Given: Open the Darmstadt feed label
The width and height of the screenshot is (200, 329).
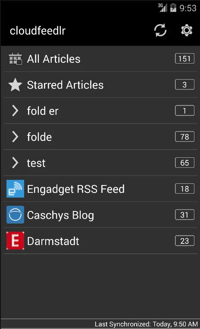Looking at the screenshot, I should point(53,241).
